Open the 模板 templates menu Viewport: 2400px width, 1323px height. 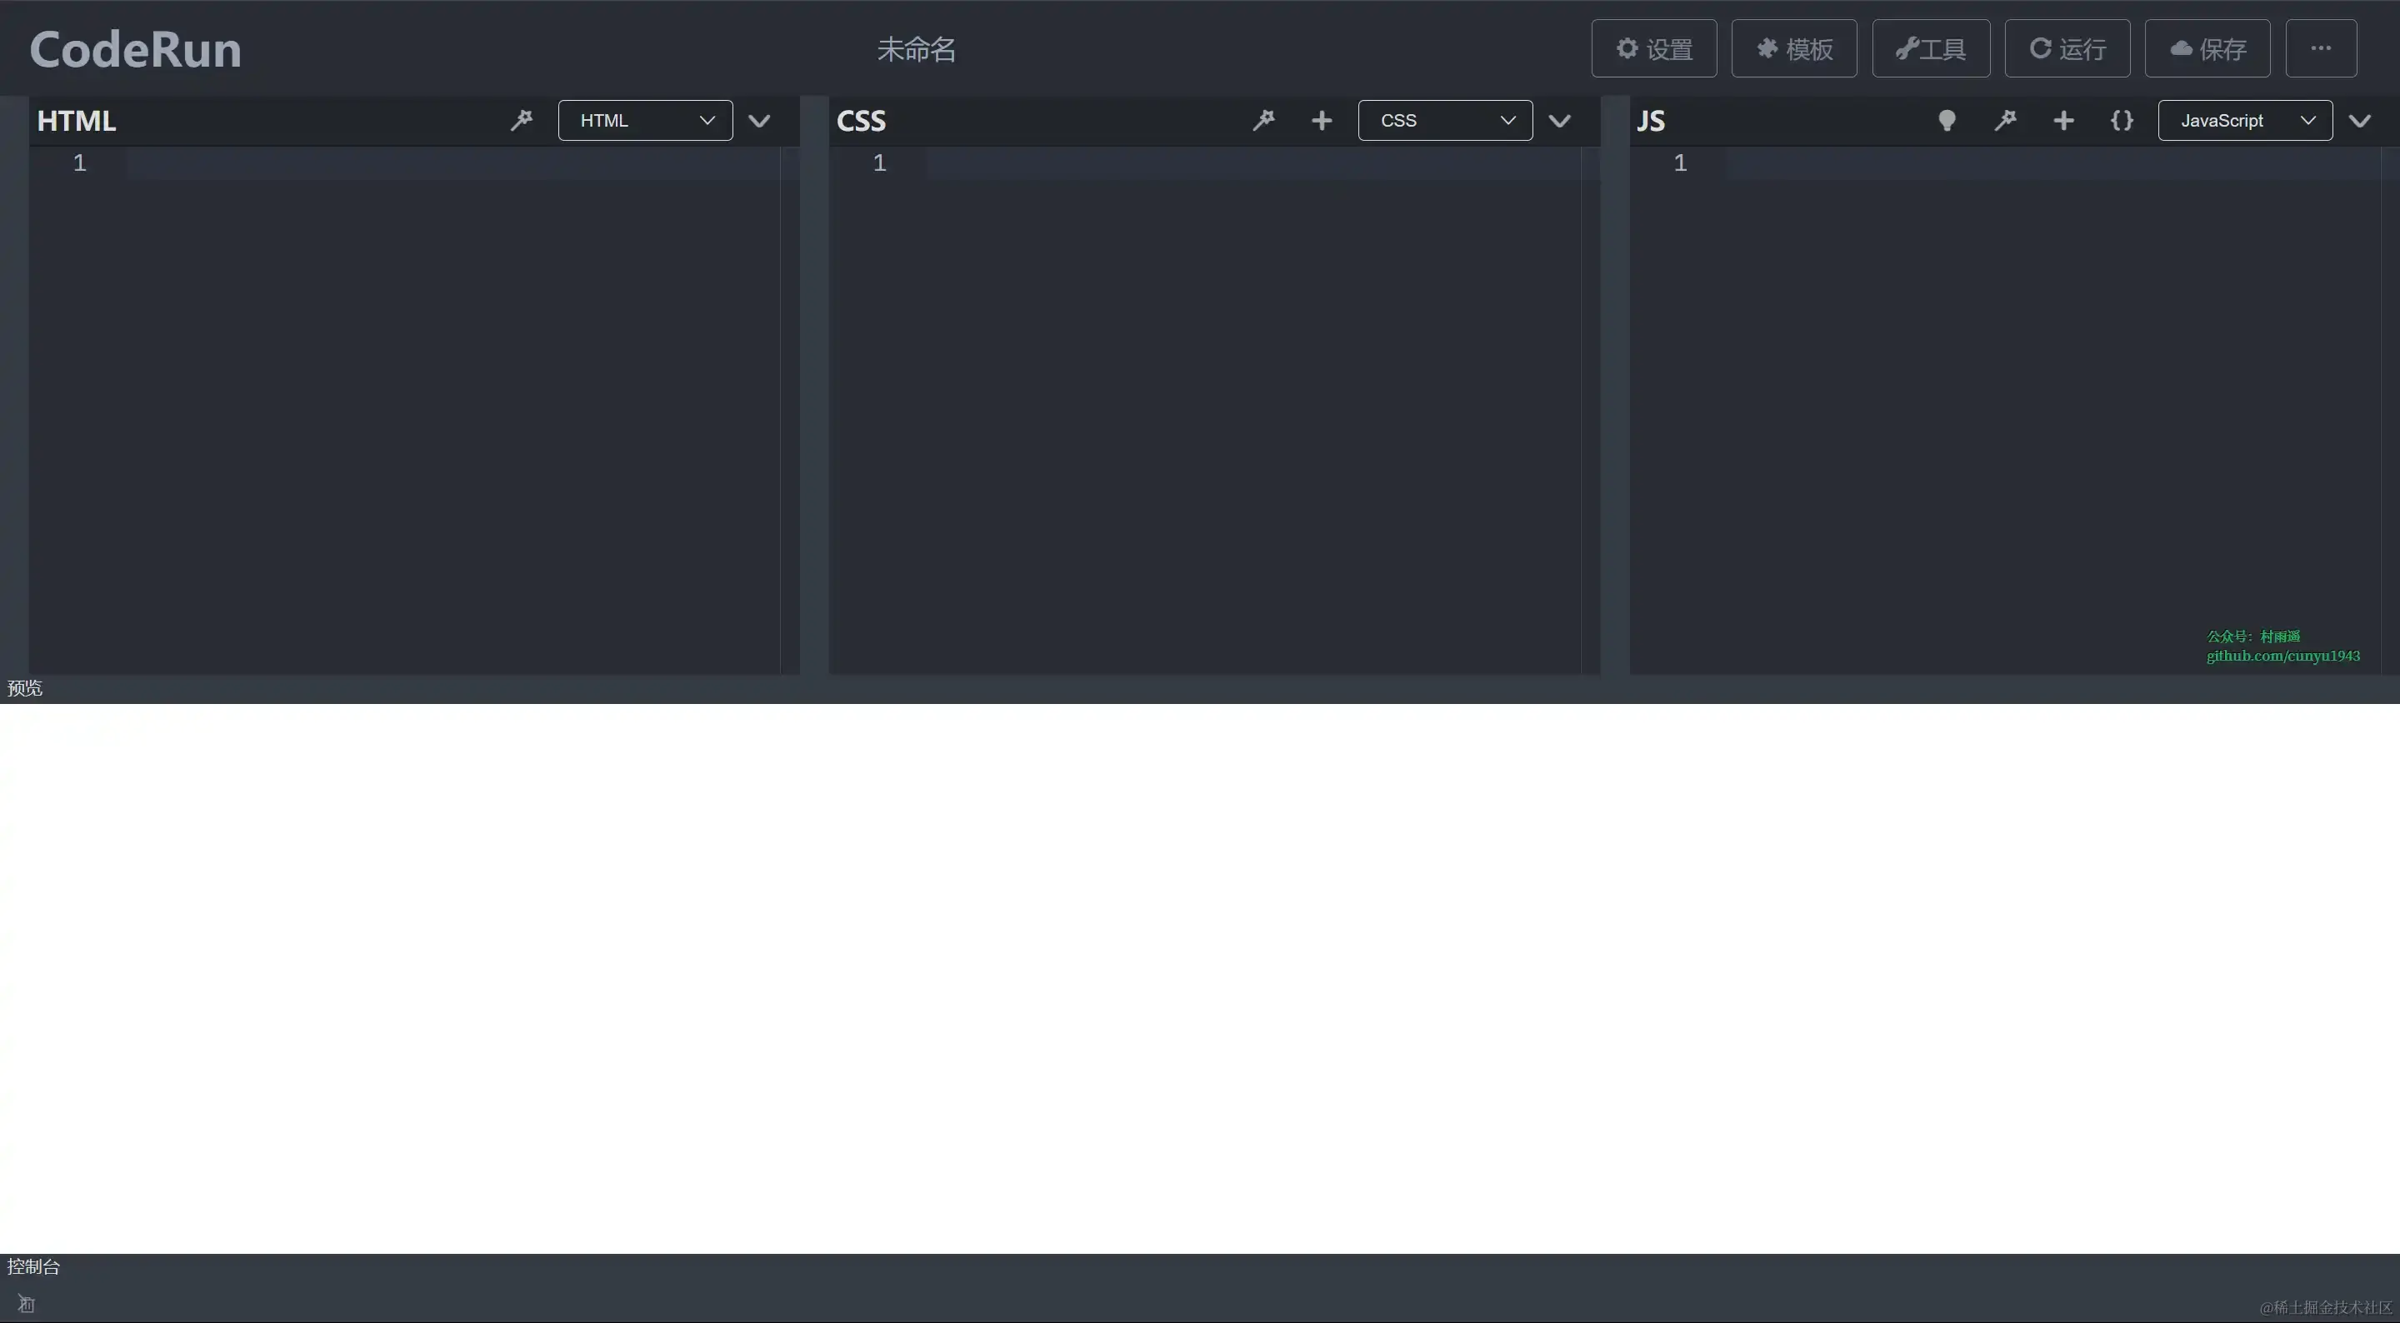click(x=1793, y=48)
